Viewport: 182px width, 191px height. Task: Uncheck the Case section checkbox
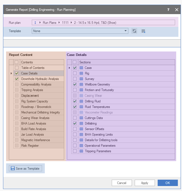pos(75,68)
